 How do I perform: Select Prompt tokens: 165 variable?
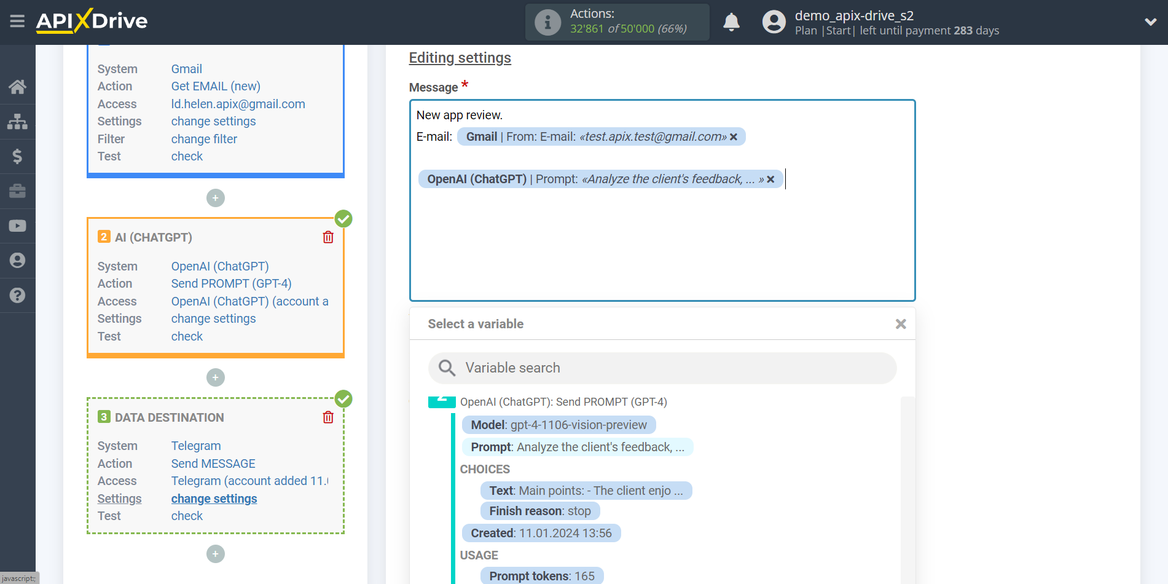pyautogui.click(x=541, y=576)
